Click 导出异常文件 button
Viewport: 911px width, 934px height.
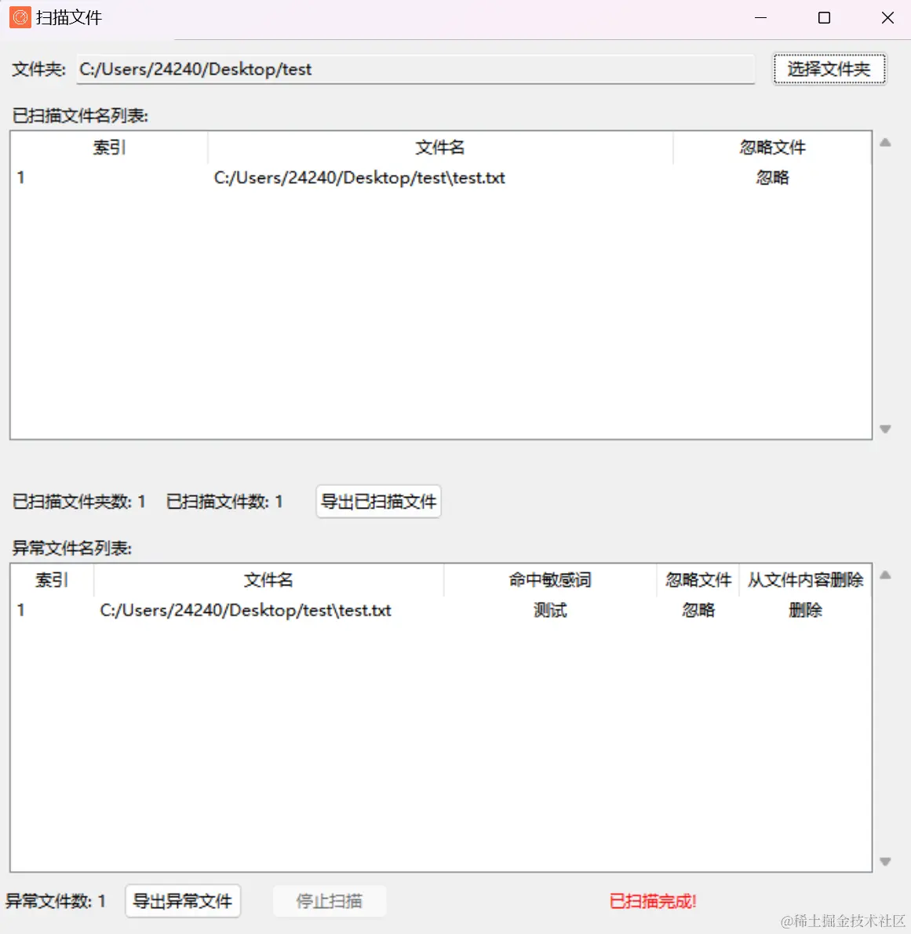183,901
